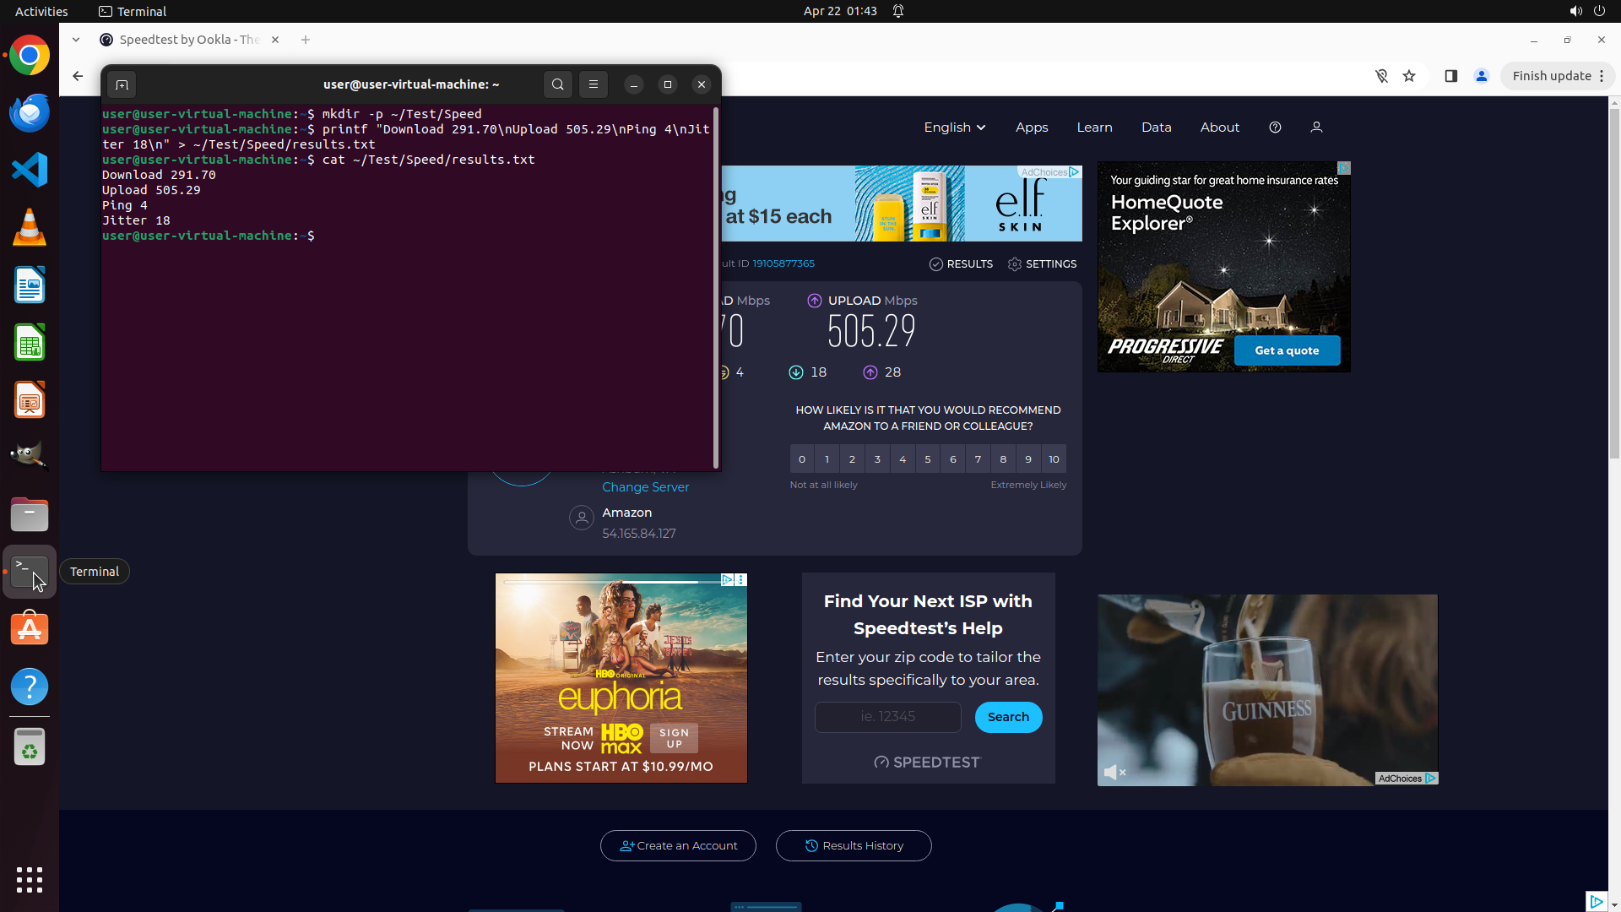Image resolution: width=1621 pixels, height=912 pixels.
Task: Click the Results History button
Action: [x=854, y=846]
